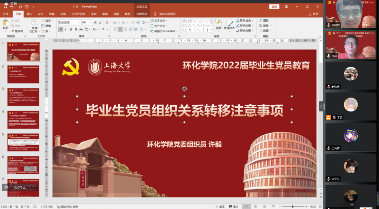Click the increase font size icon
The width and height of the screenshot is (379, 209).
pyautogui.click(x=95, y=22)
